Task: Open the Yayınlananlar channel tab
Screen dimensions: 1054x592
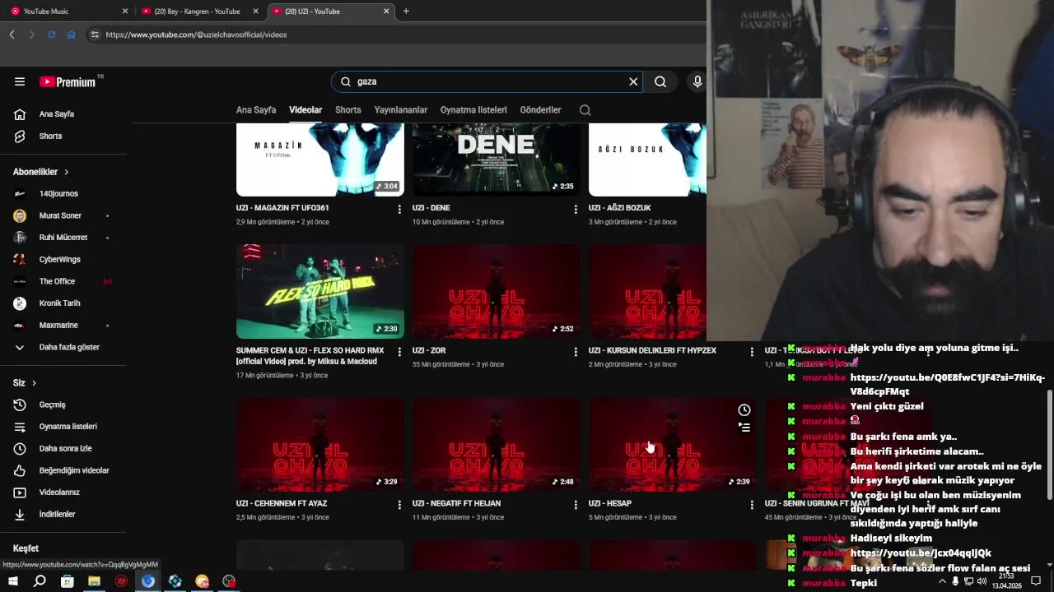Action: point(401,110)
